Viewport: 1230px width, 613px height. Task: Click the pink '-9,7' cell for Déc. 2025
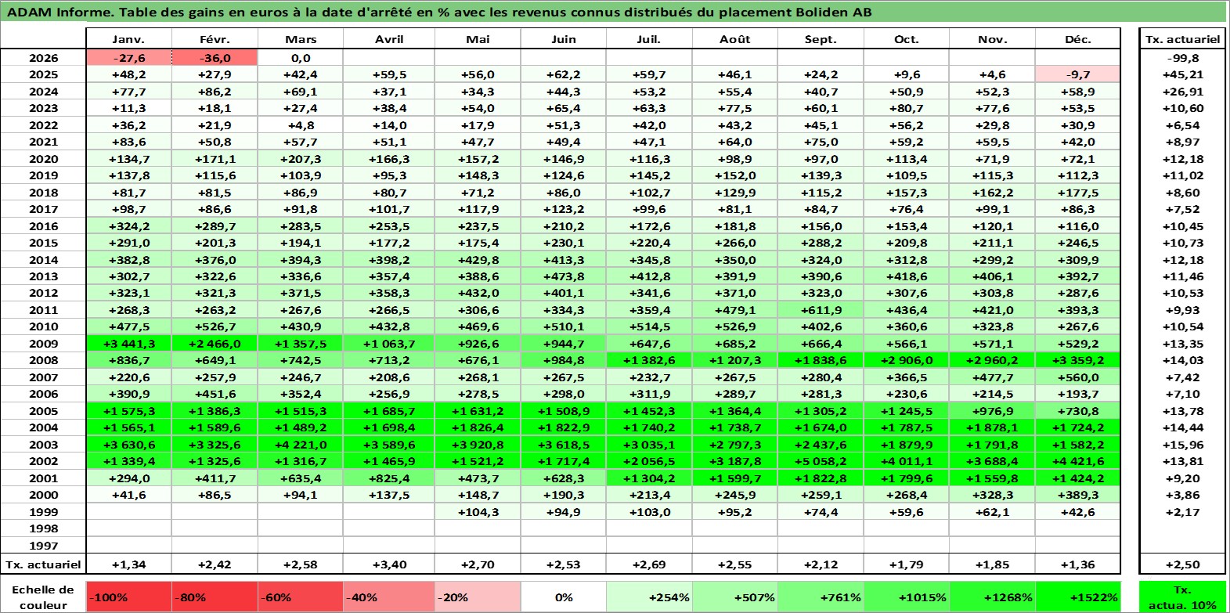coord(1078,74)
